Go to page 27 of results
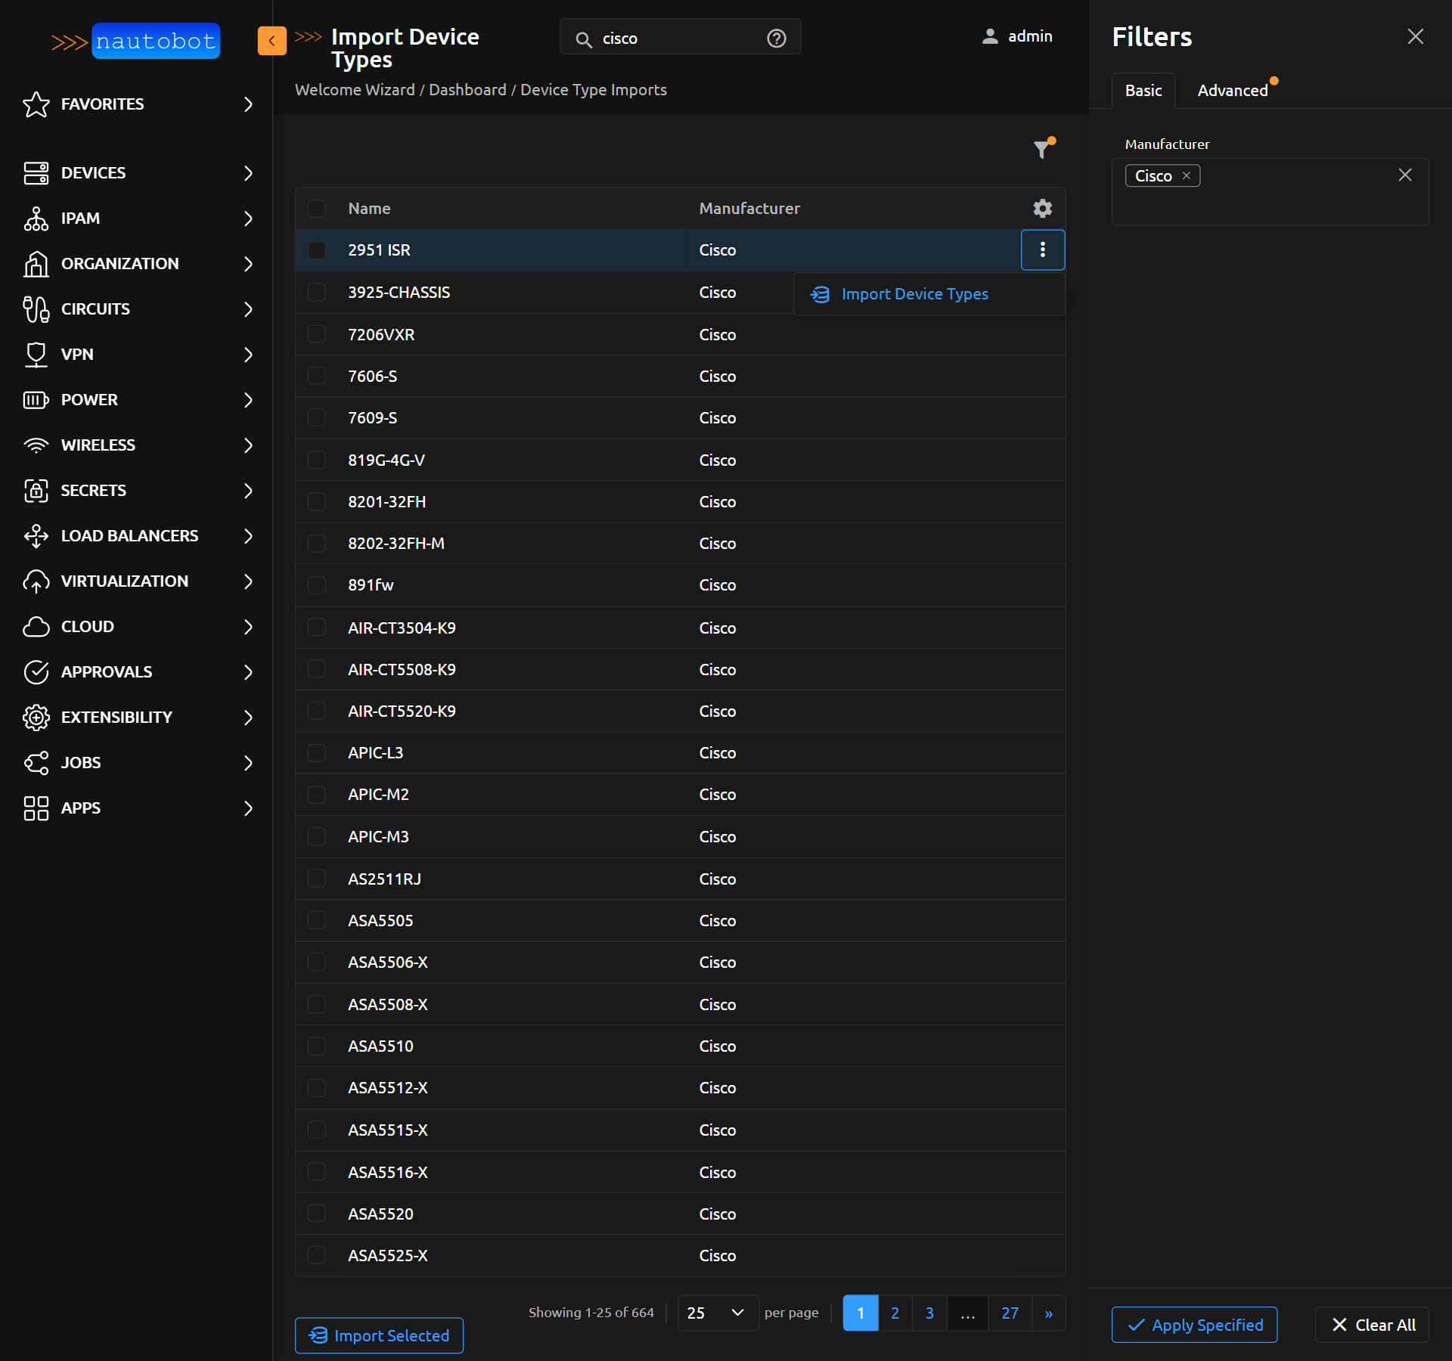Image resolution: width=1452 pixels, height=1361 pixels. 1010,1313
